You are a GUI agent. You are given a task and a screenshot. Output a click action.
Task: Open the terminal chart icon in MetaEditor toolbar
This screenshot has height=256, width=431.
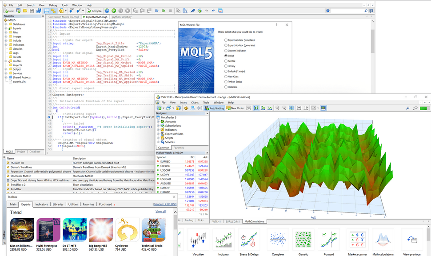(x=220, y=11)
